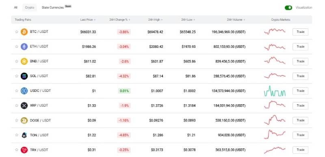Image resolution: width=325 pixels, height=157 pixels.
Task: Switch to the All tab
Action: tap(16, 7)
